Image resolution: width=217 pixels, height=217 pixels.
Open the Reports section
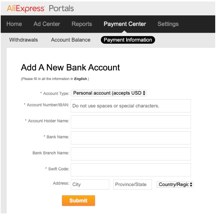click(82, 24)
